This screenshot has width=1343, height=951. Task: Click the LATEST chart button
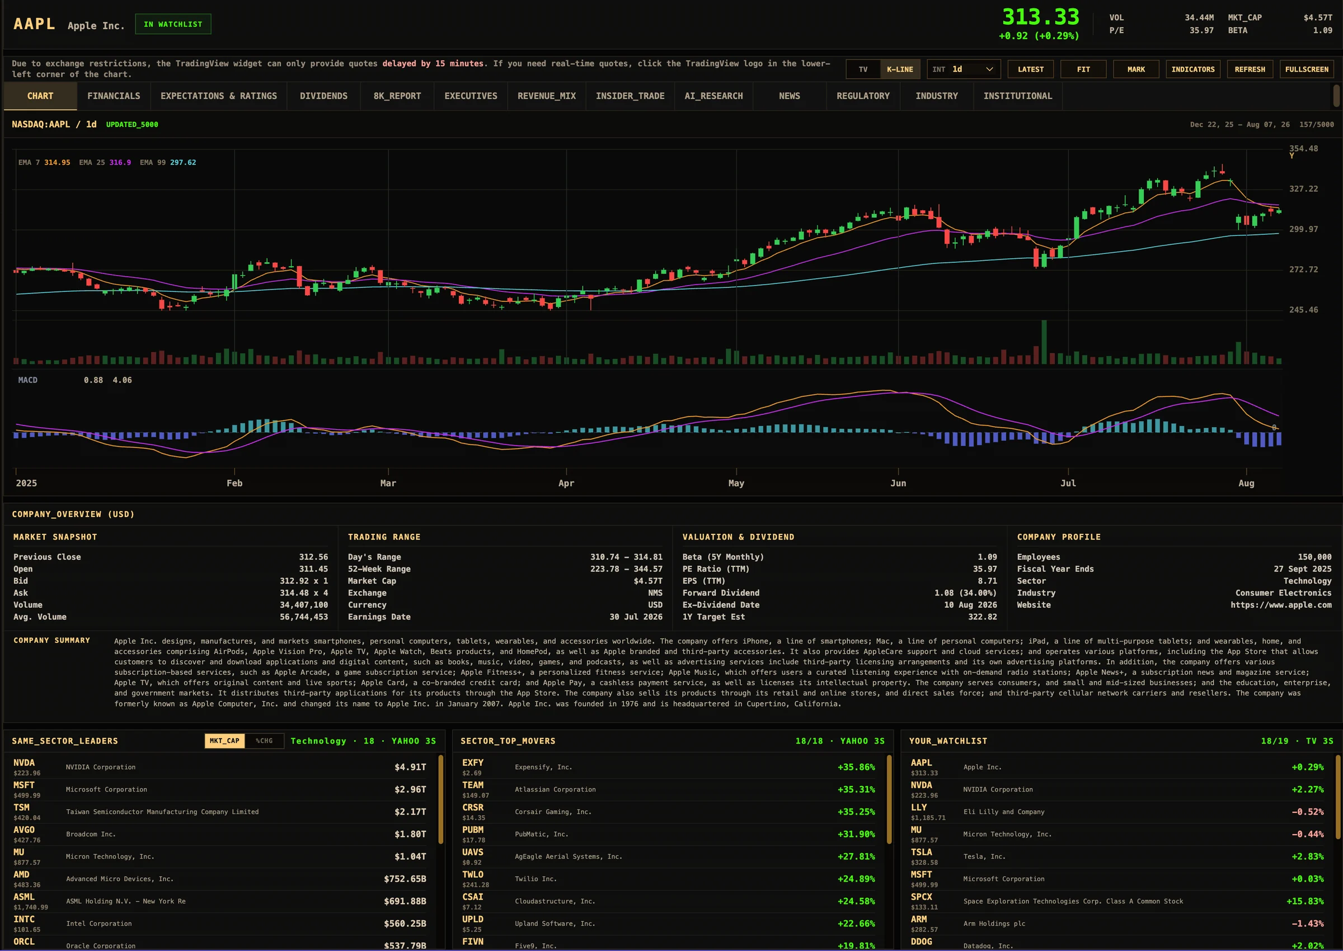tap(1031, 69)
